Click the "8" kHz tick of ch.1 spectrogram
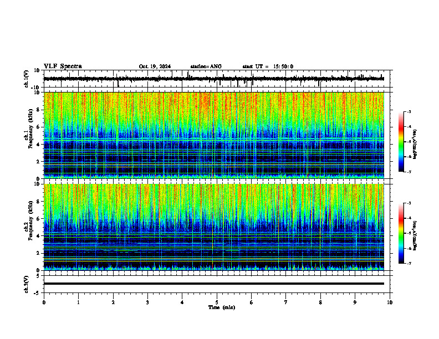The image size is (439, 339). pos(38,110)
